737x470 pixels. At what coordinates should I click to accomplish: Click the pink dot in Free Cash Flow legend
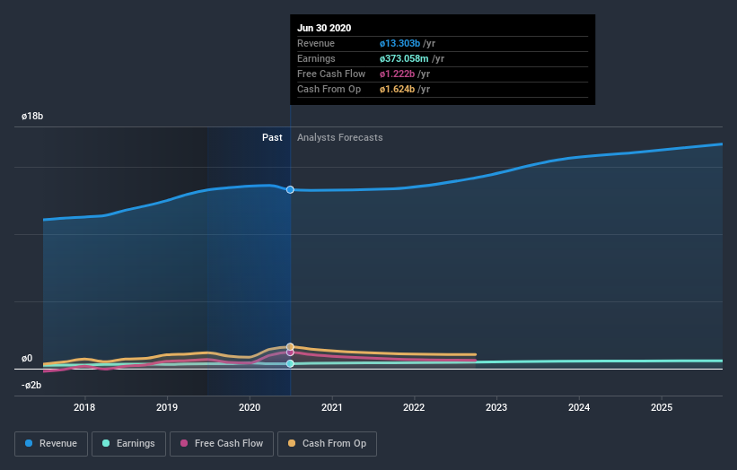184,443
